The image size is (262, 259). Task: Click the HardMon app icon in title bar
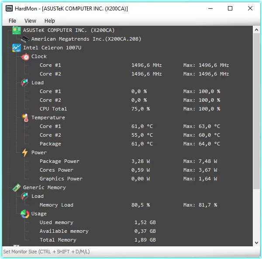(x=9, y=8)
